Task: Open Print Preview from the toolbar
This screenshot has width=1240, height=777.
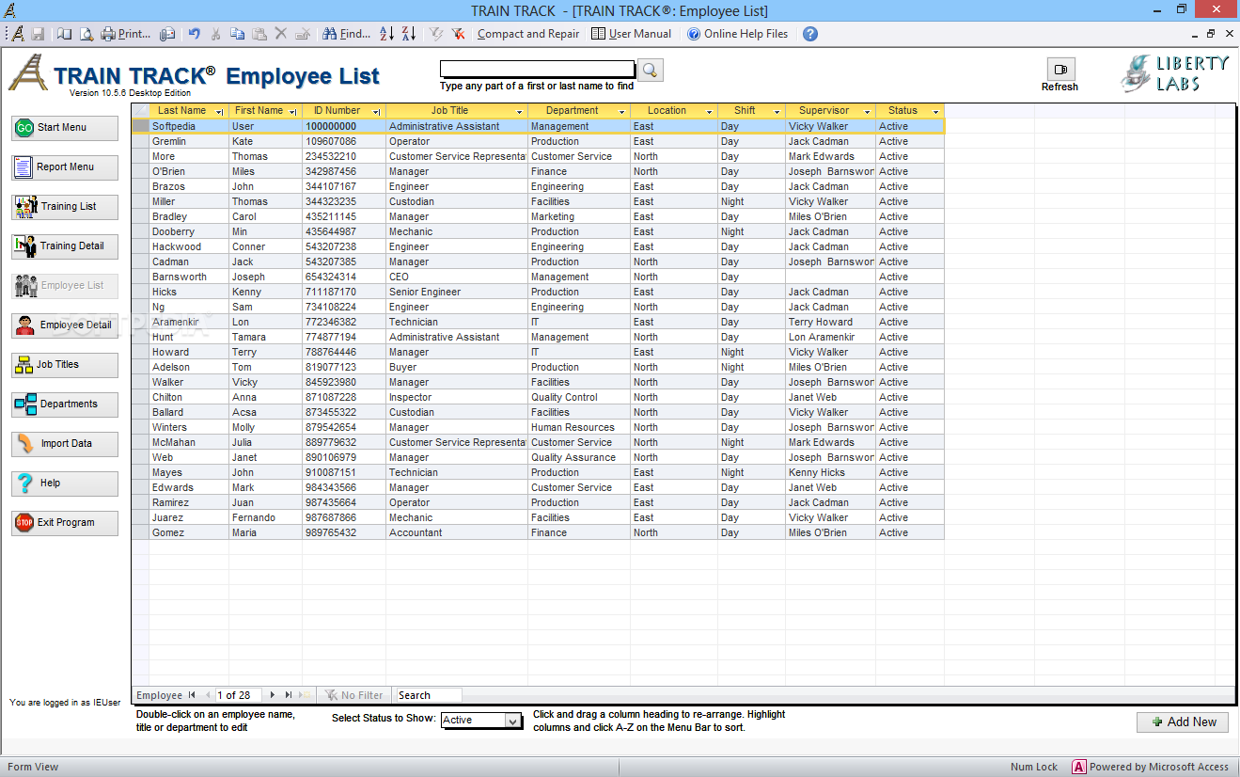Action: [86, 34]
